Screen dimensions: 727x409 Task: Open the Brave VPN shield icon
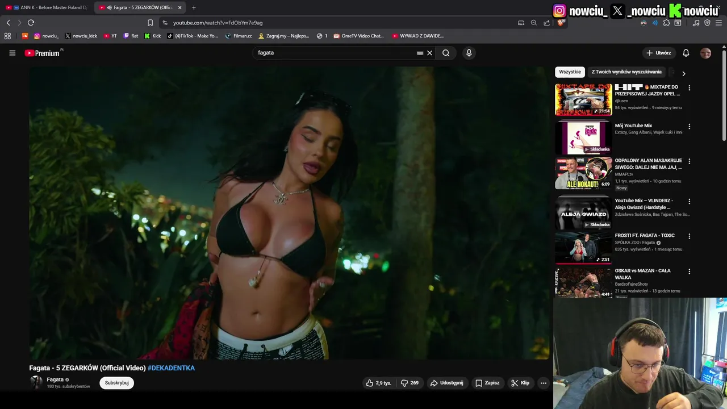tap(707, 23)
